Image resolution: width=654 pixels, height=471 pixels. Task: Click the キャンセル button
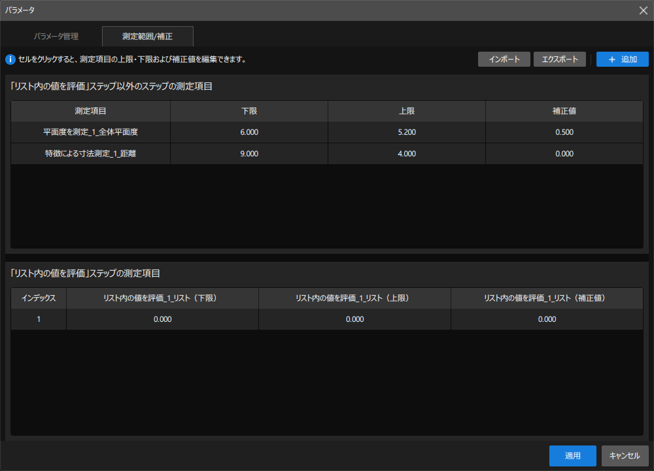click(625, 455)
